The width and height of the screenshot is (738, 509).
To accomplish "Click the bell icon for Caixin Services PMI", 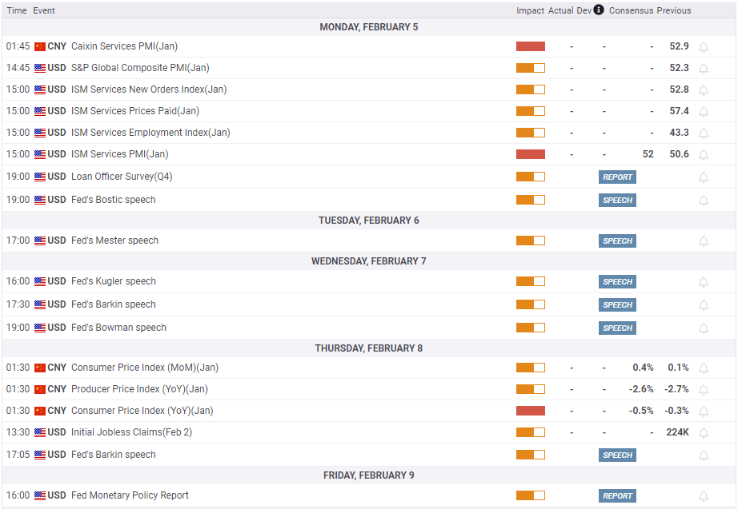I will (703, 46).
